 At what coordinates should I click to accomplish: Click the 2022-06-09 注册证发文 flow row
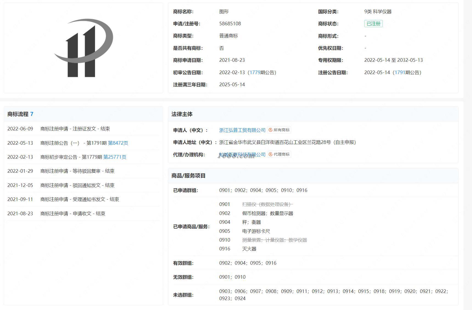83,129
